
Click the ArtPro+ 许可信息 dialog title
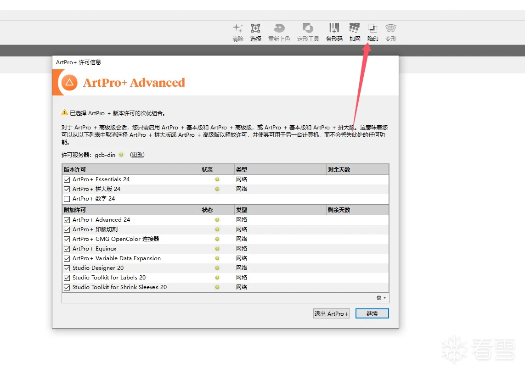[x=79, y=62]
